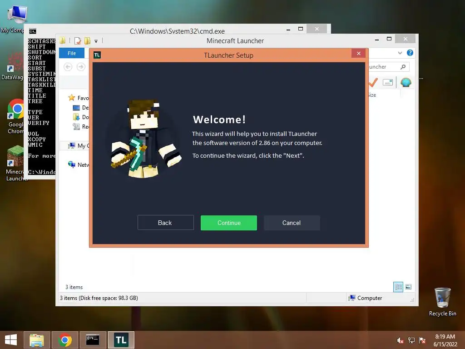
Task: Select My Computer in navigation pane
Action: [x=79, y=145]
